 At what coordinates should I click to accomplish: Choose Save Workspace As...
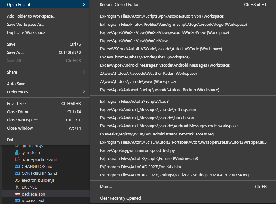24,24
